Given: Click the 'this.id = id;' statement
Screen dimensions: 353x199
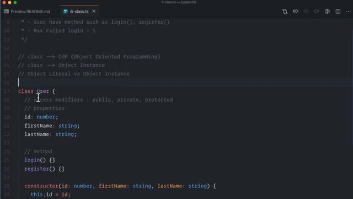Looking at the screenshot, I should 50,195.
